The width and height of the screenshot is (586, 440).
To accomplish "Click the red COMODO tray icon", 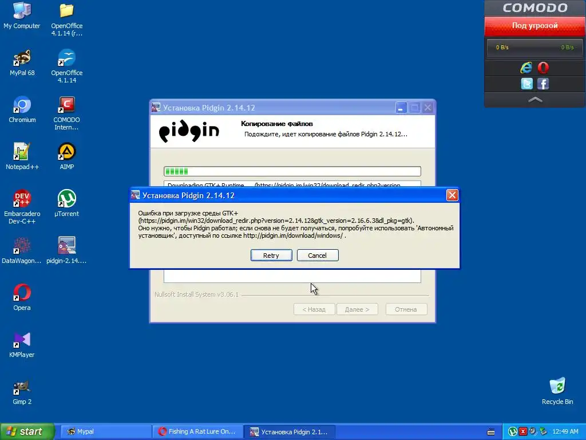I will tap(523, 431).
